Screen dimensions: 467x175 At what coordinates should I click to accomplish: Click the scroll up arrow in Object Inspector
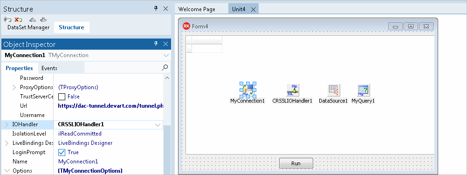coord(167,78)
